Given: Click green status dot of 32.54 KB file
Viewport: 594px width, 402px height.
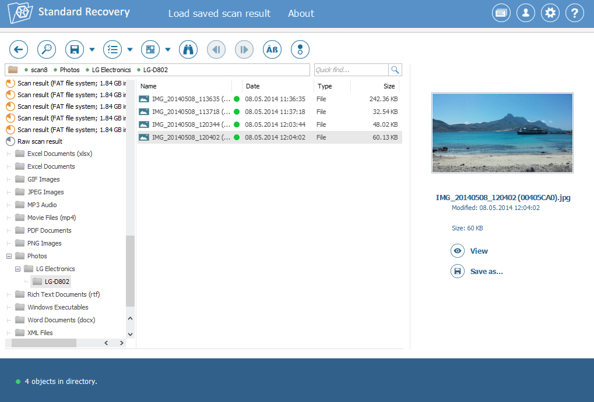Looking at the screenshot, I should coord(237,112).
